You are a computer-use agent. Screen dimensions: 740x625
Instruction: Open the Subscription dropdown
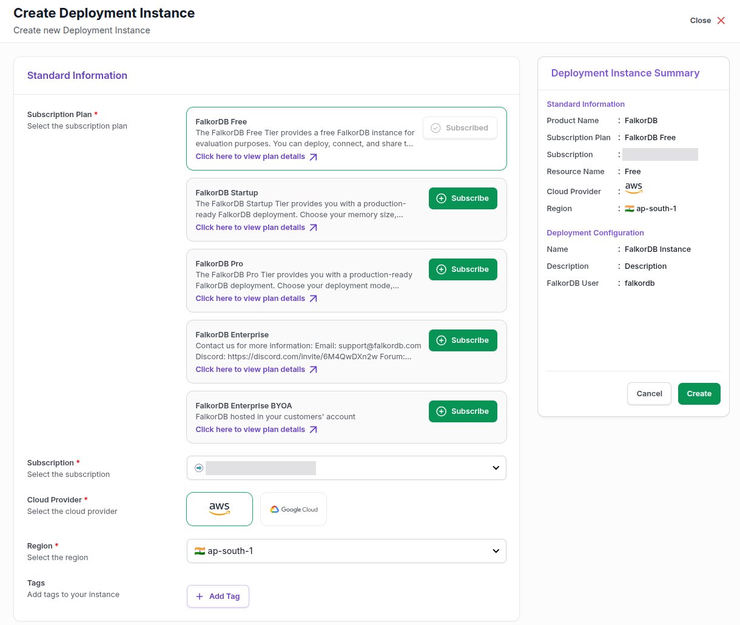(x=346, y=468)
